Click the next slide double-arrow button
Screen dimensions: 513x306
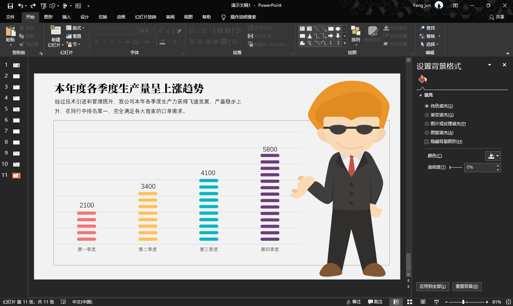(x=408, y=286)
